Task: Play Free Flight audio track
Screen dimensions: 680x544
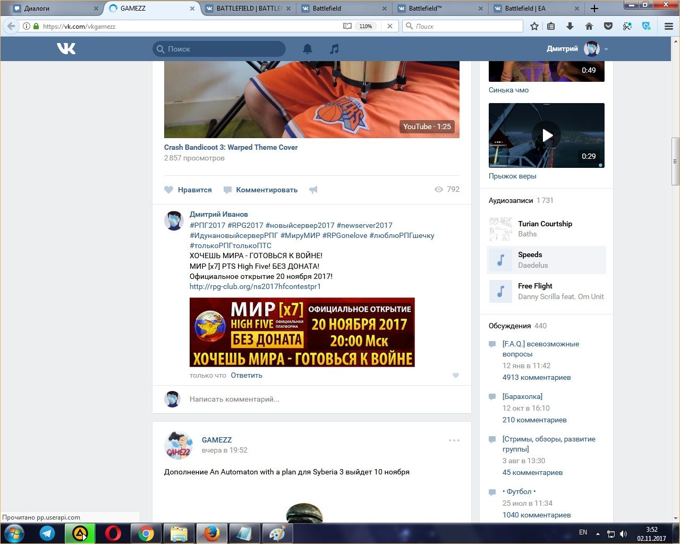Action: tap(546, 291)
